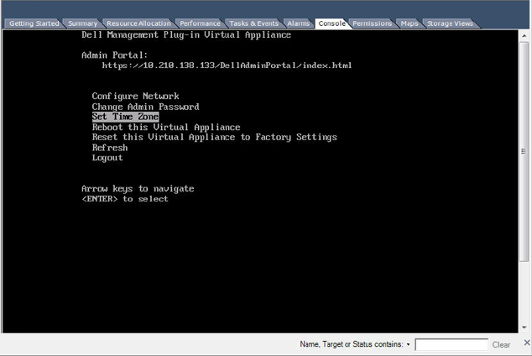Click the scroll up arrow of console
Viewport: 532px width, 356px height.
pos(524,35)
